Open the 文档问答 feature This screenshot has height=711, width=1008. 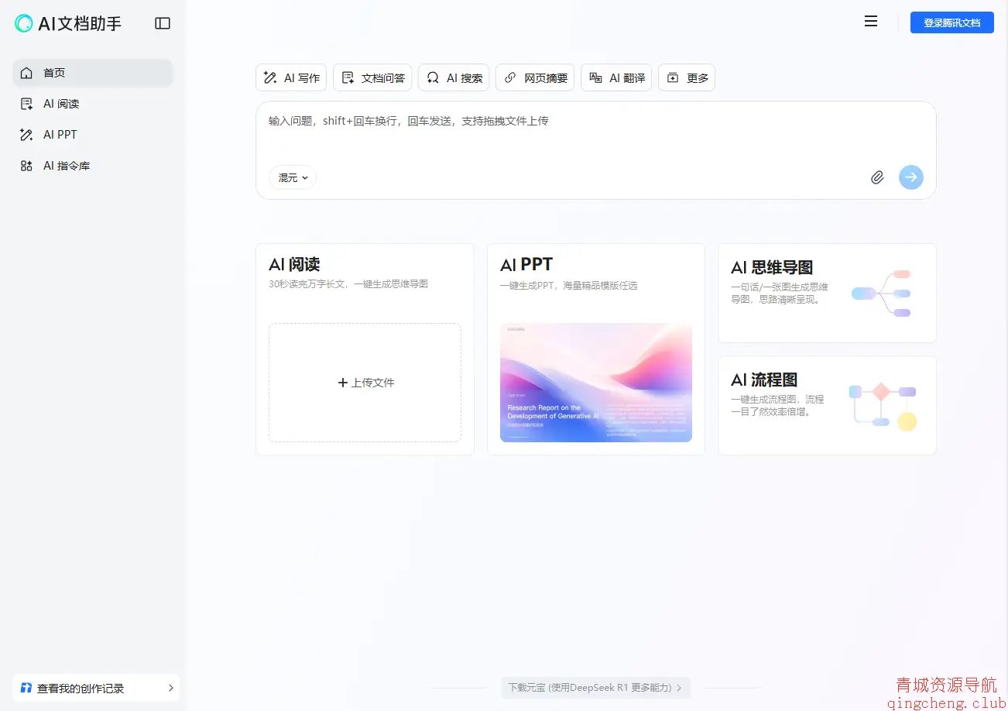pos(372,77)
